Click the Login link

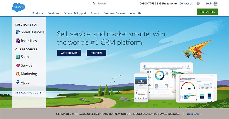pyautogui.click(x=209, y=3)
